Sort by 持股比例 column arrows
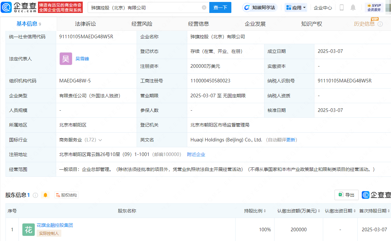Image resolution: width=391 pixels, height=241 pixels. (265, 211)
